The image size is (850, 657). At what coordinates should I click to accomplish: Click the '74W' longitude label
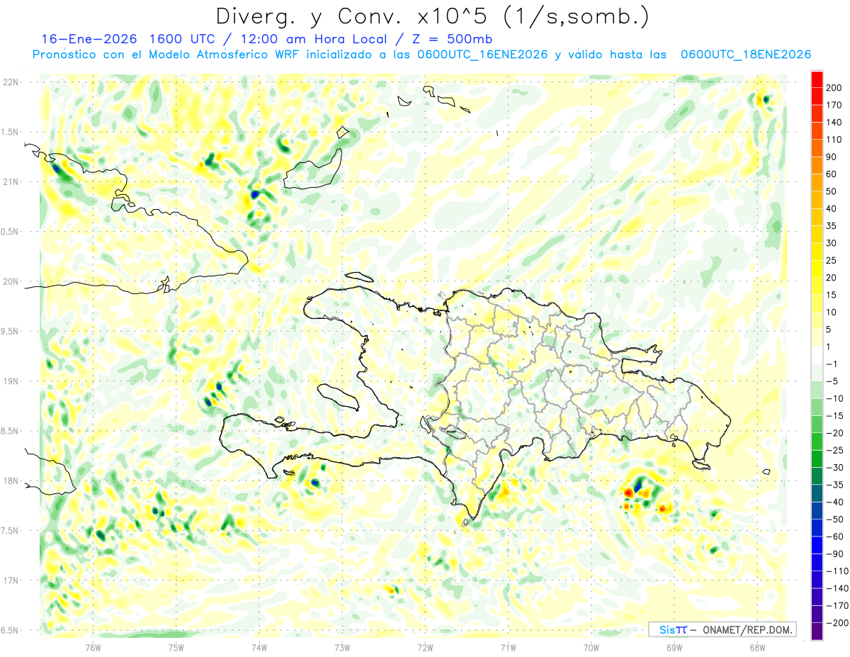259,648
